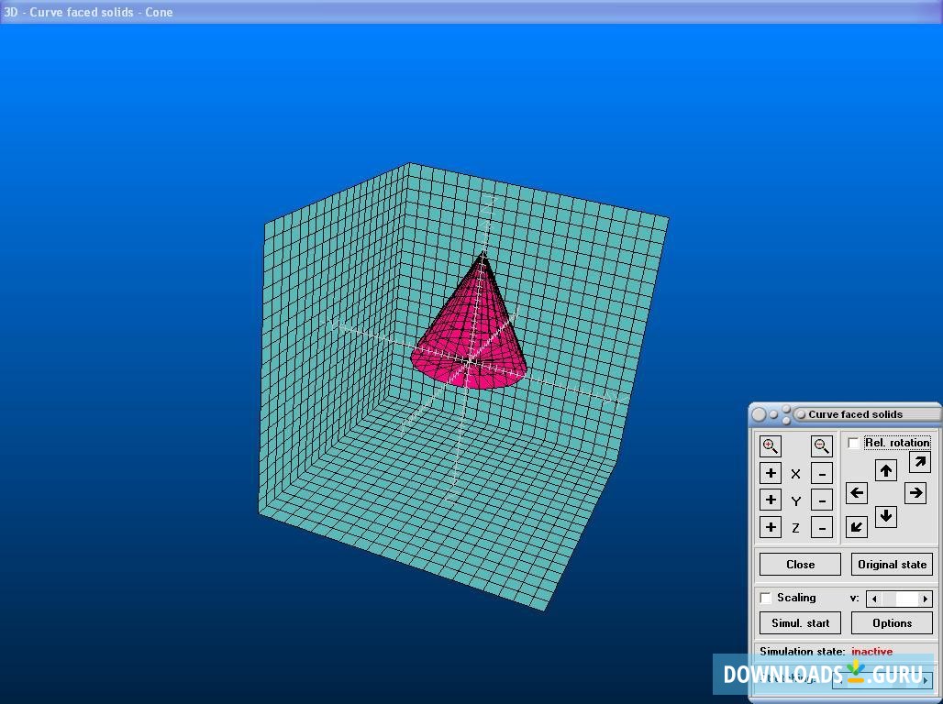Click the Curve faced solids title bar
Screen dimensions: 943x704
coord(862,413)
